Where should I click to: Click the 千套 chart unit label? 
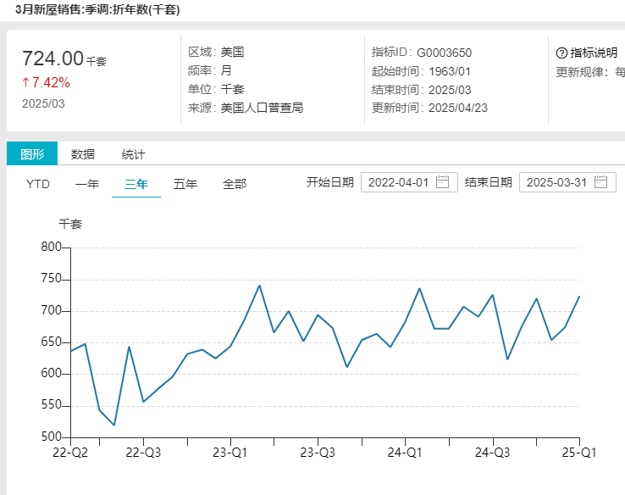tap(70, 224)
